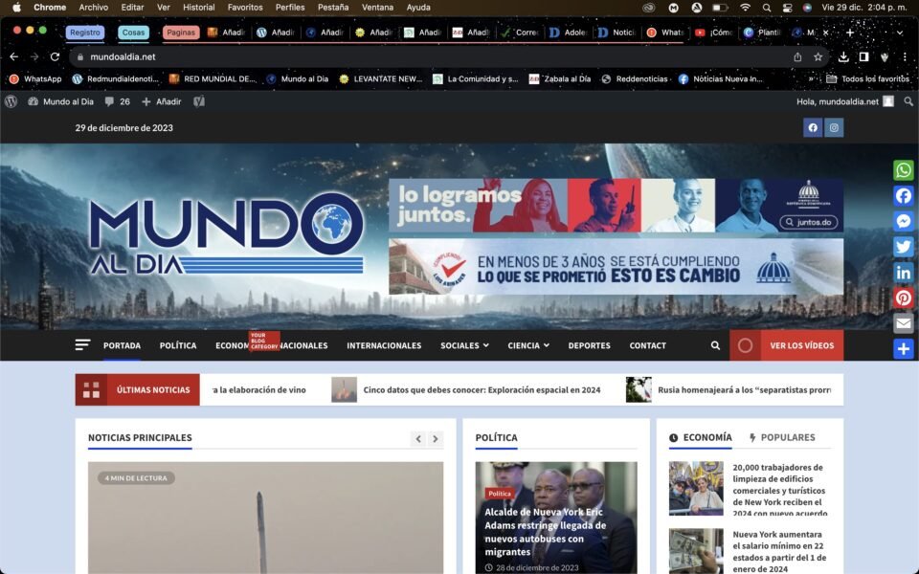Open the Contact page link
Viewport: 919px width, 574px height.
[648, 345]
